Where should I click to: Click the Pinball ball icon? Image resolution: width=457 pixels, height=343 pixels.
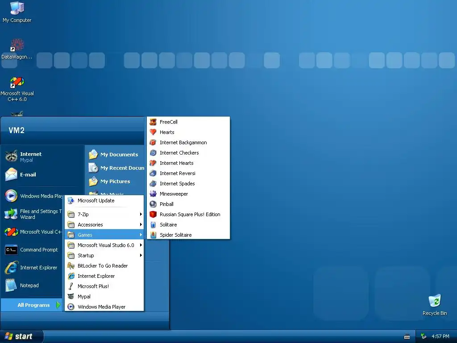click(153, 204)
